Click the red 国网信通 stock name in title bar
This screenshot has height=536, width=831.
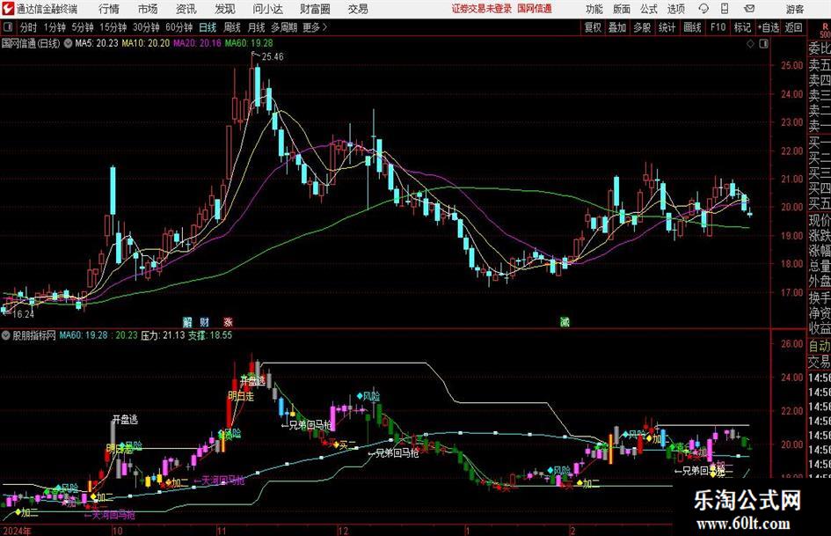coord(535,9)
